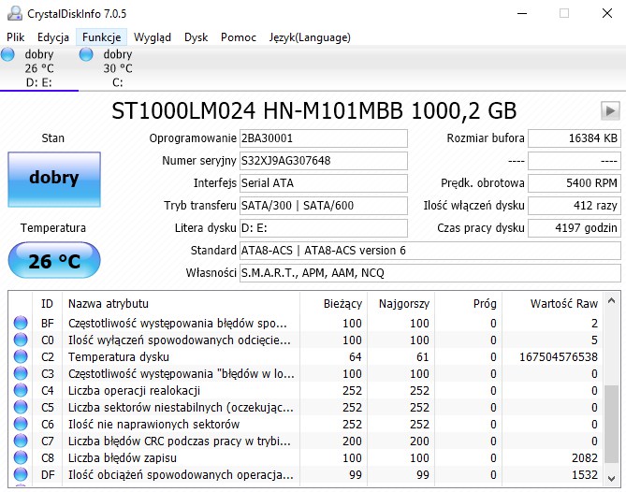Image resolution: width=626 pixels, height=492 pixels.
Task: Click the transfer mode field SATA/300 | SATA/600
Action: 324,205
